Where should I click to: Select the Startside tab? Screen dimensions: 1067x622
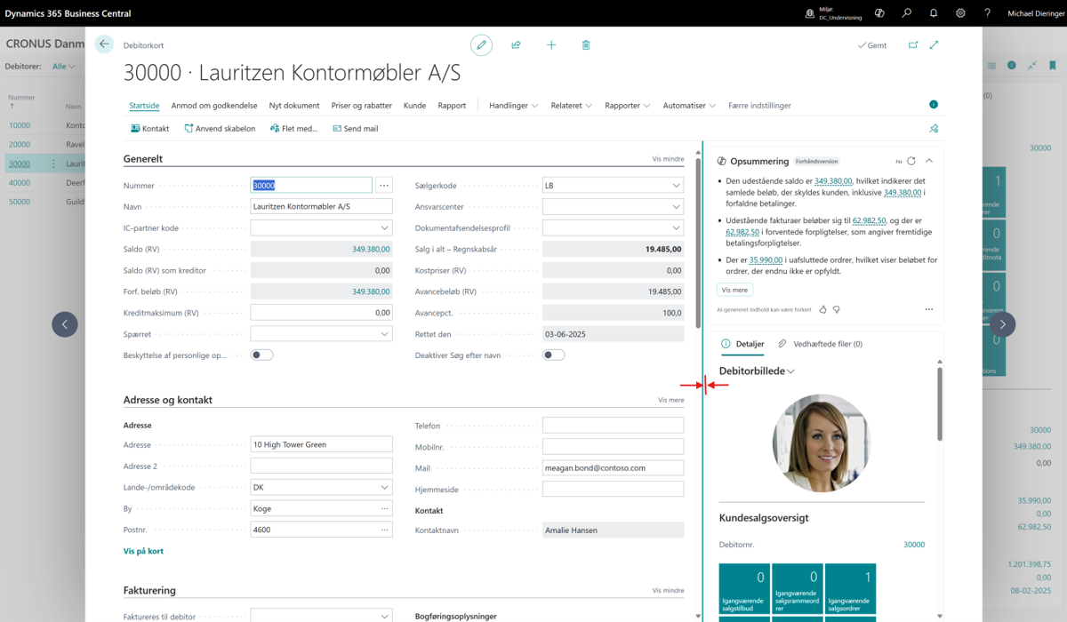(x=144, y=105)
